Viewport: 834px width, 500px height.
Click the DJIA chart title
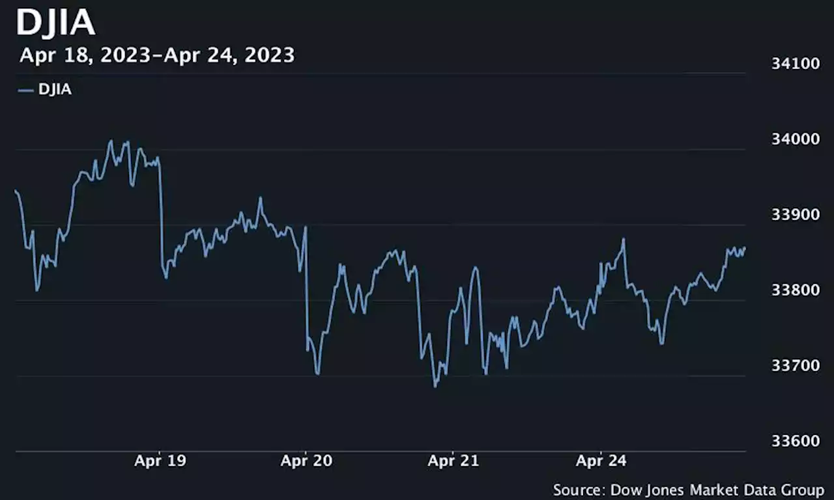[x=56, y=23]
